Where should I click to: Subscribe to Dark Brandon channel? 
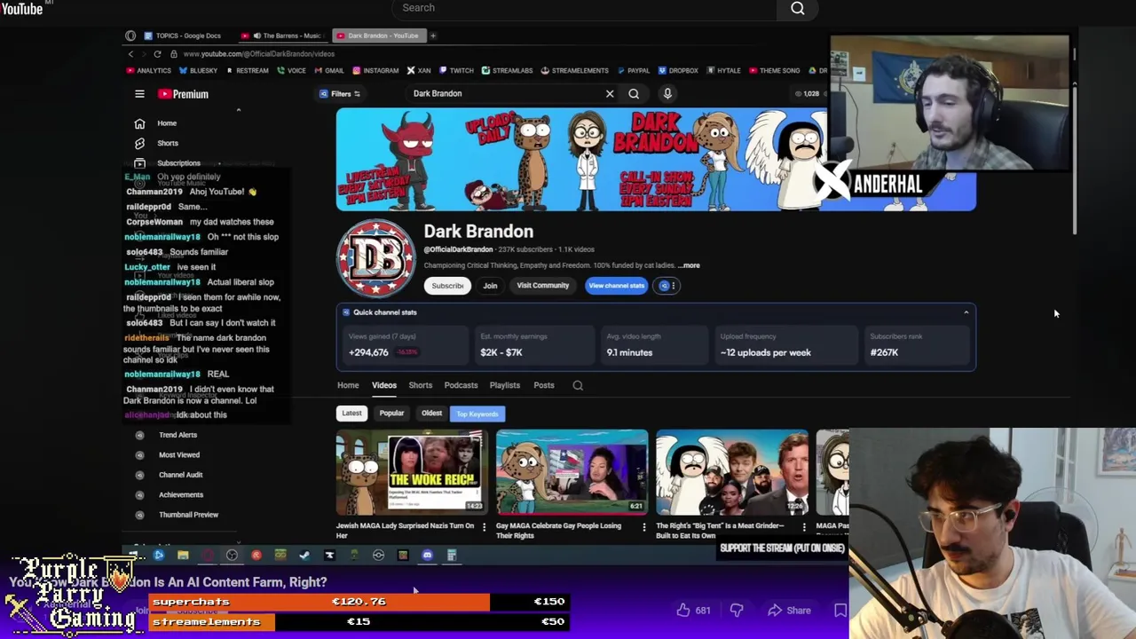pos(447,286)
